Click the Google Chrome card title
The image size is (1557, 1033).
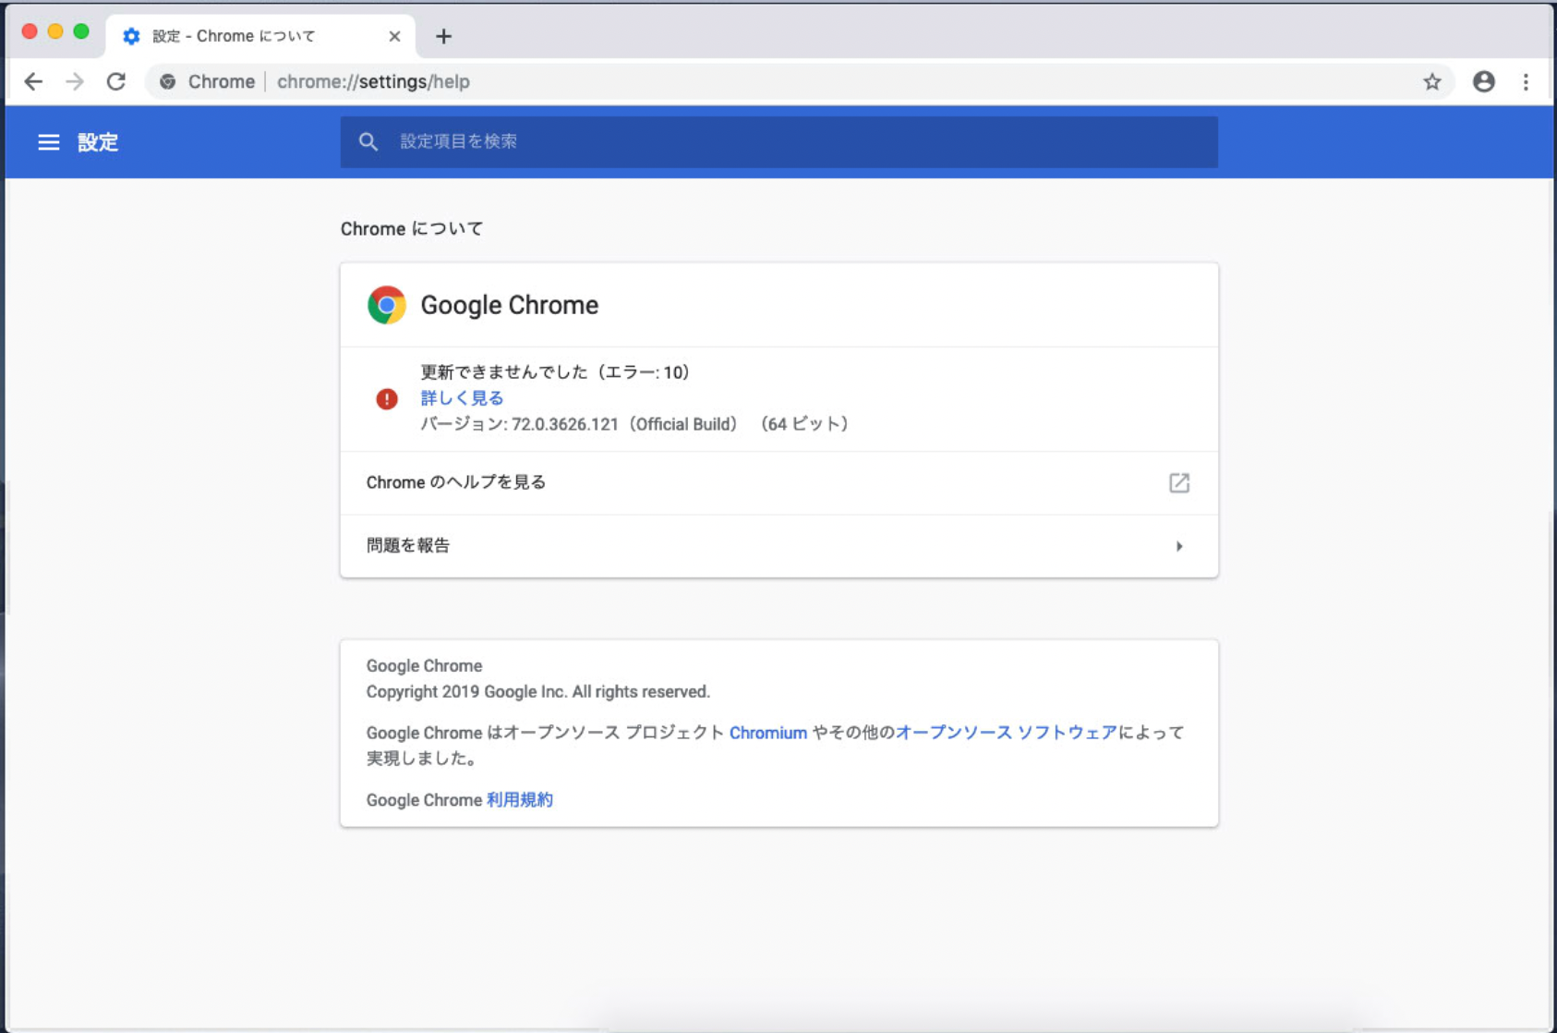pos(509,305)
